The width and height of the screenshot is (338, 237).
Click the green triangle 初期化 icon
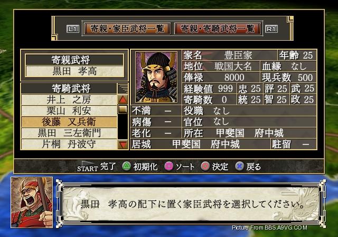(127, 166)
